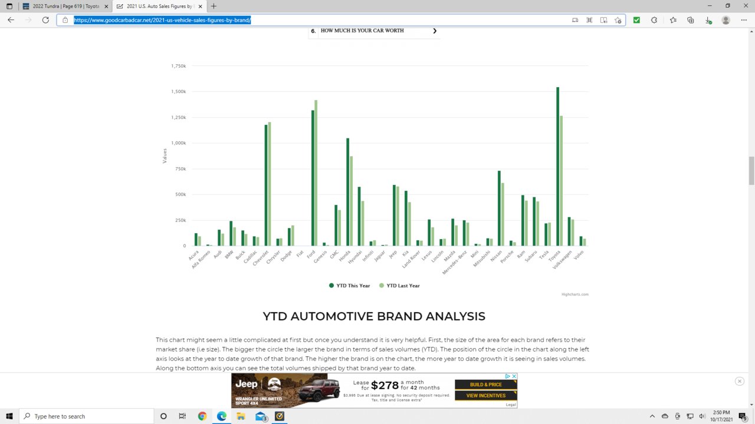755x424 pixels.
Task: Go back to the previous page
Action: click(11, 20)
